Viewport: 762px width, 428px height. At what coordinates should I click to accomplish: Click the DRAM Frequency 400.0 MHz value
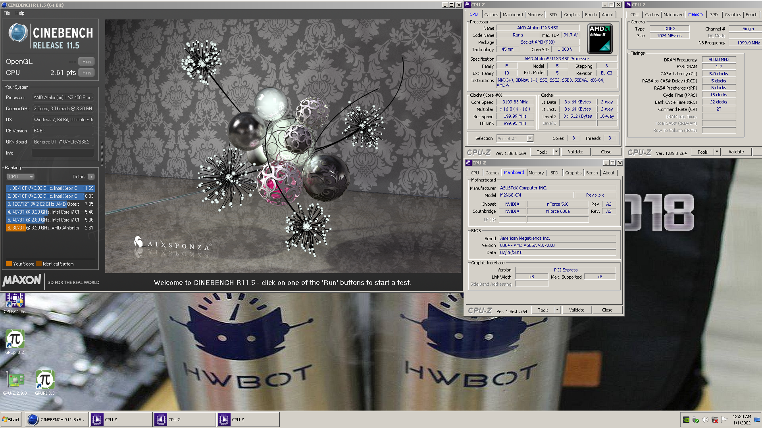point(719,60)
